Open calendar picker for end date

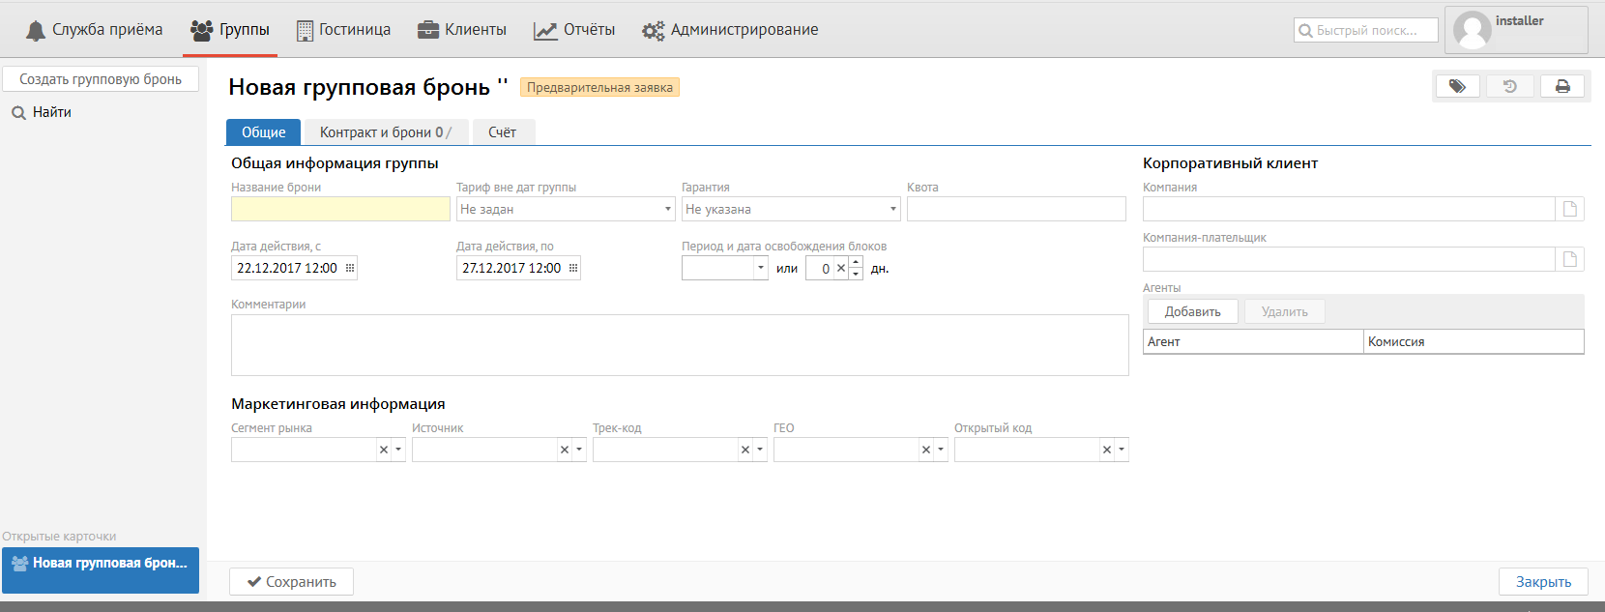coord(573,269)
